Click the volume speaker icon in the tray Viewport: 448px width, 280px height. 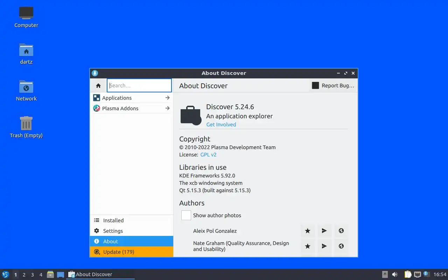point(395,274)
